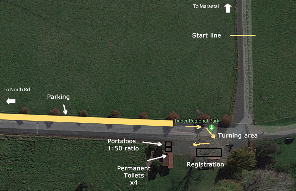Click the yellow Start line marker
This screenshot has width=296, height=191.
pos(243,35)
